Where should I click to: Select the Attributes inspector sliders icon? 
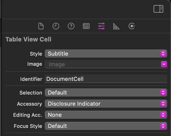(101, 26)
